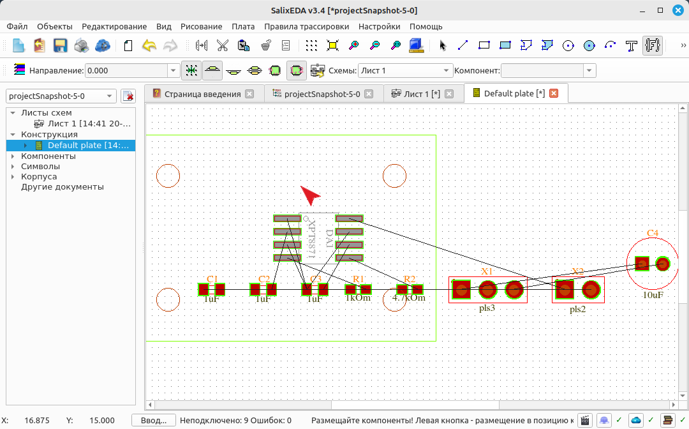Select the arrow pointer tool
Viewport: 689px width, 429px height.
[442, 45]
